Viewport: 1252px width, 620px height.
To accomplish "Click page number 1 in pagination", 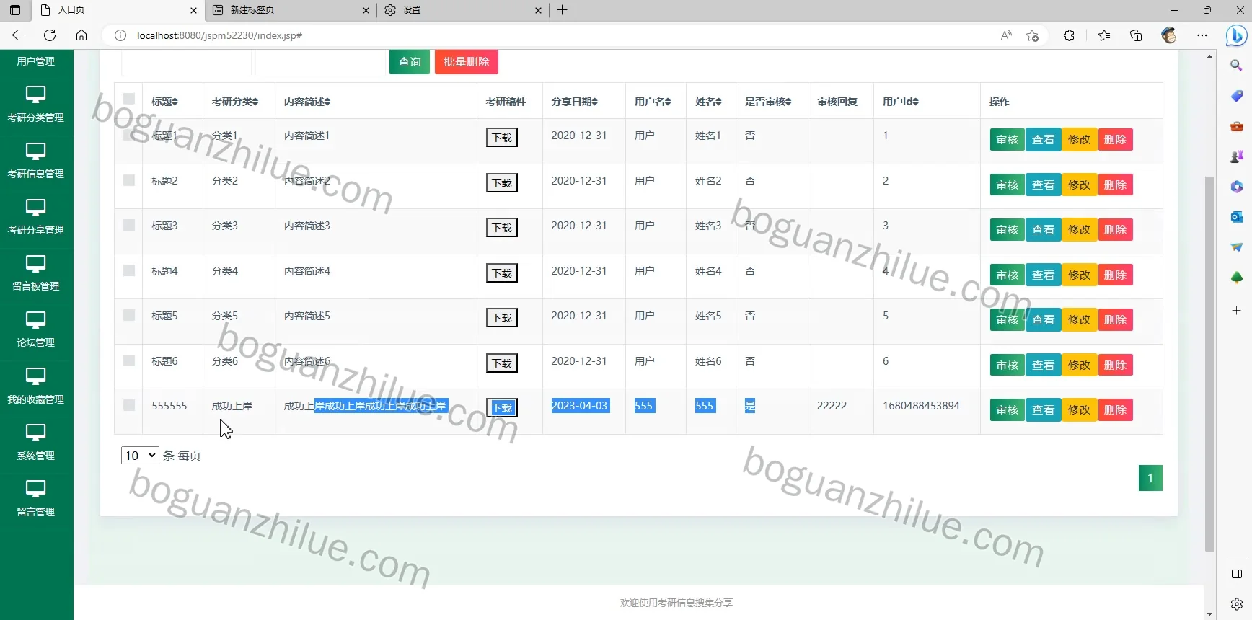I will (1150, 478).
